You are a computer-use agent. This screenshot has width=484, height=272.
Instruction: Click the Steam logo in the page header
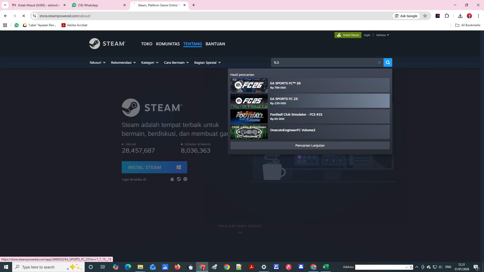pos(107,44)
